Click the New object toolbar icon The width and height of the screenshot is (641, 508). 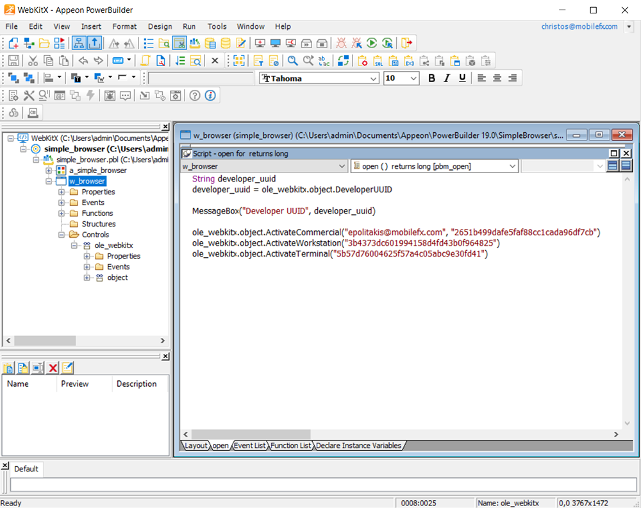[x=13, y=43]
